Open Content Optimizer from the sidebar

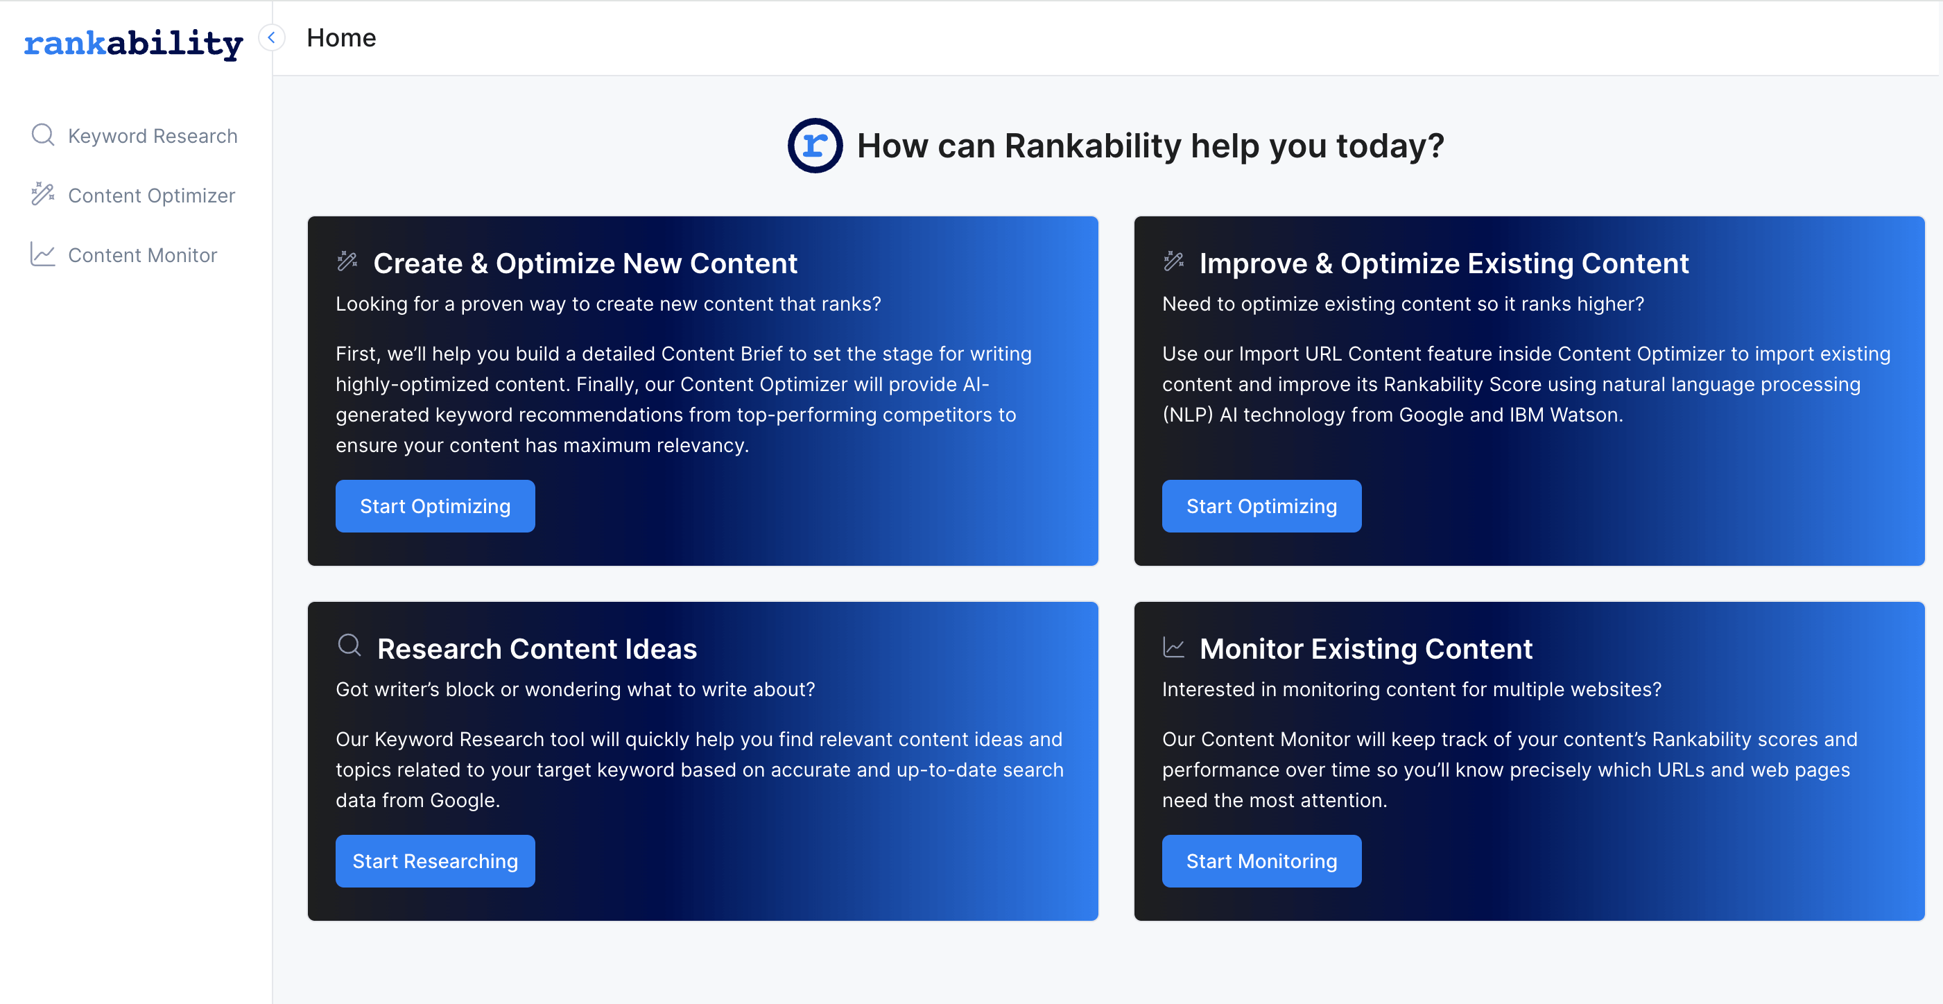click(x=151, y=195)
